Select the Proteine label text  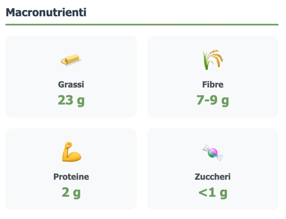tap(71, 177)
